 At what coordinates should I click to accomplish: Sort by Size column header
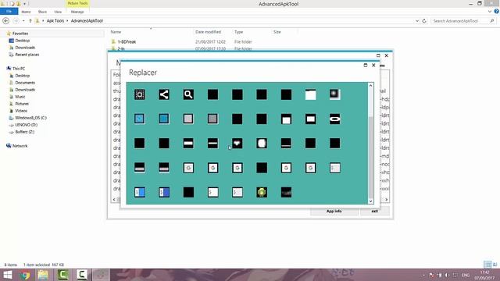click(277, 32)
